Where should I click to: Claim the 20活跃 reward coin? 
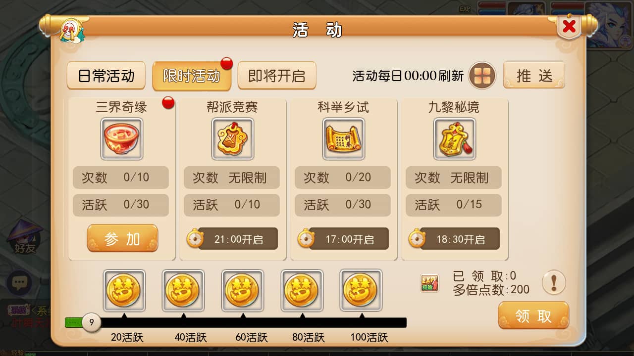click(124, 290)
